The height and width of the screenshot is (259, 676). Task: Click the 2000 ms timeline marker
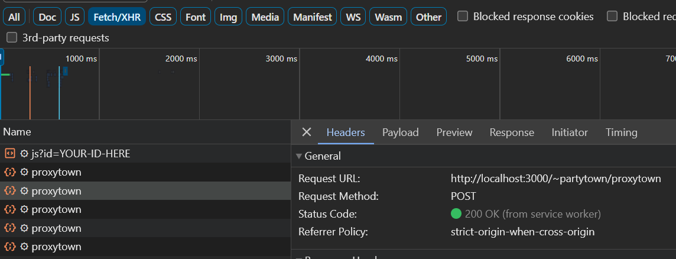pyautogui.click(x=181, y=59)
